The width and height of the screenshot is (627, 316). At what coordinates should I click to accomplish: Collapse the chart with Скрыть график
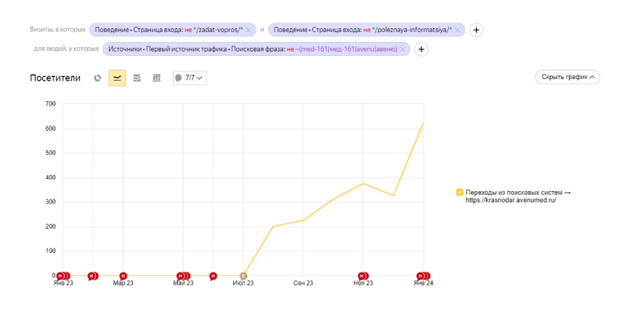(x=567, y=77)
